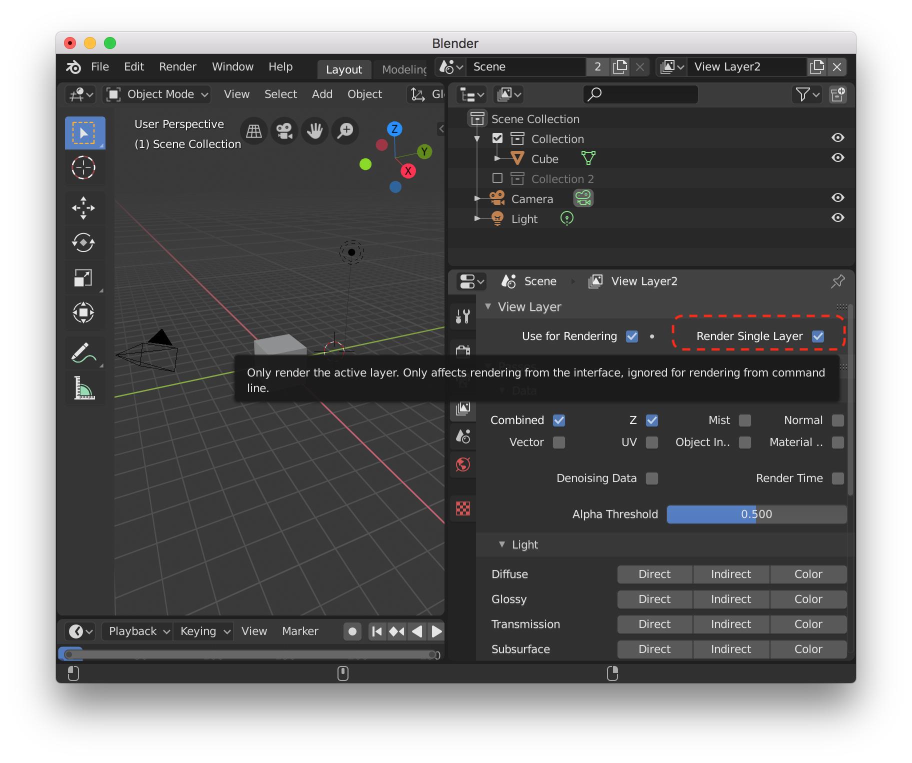Open the File menu
The width and height of the screenshot is (912, 763).
tap(100, 67)
